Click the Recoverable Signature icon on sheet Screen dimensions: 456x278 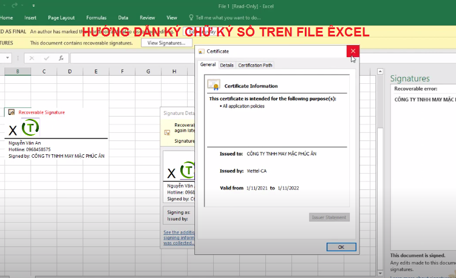12,112
